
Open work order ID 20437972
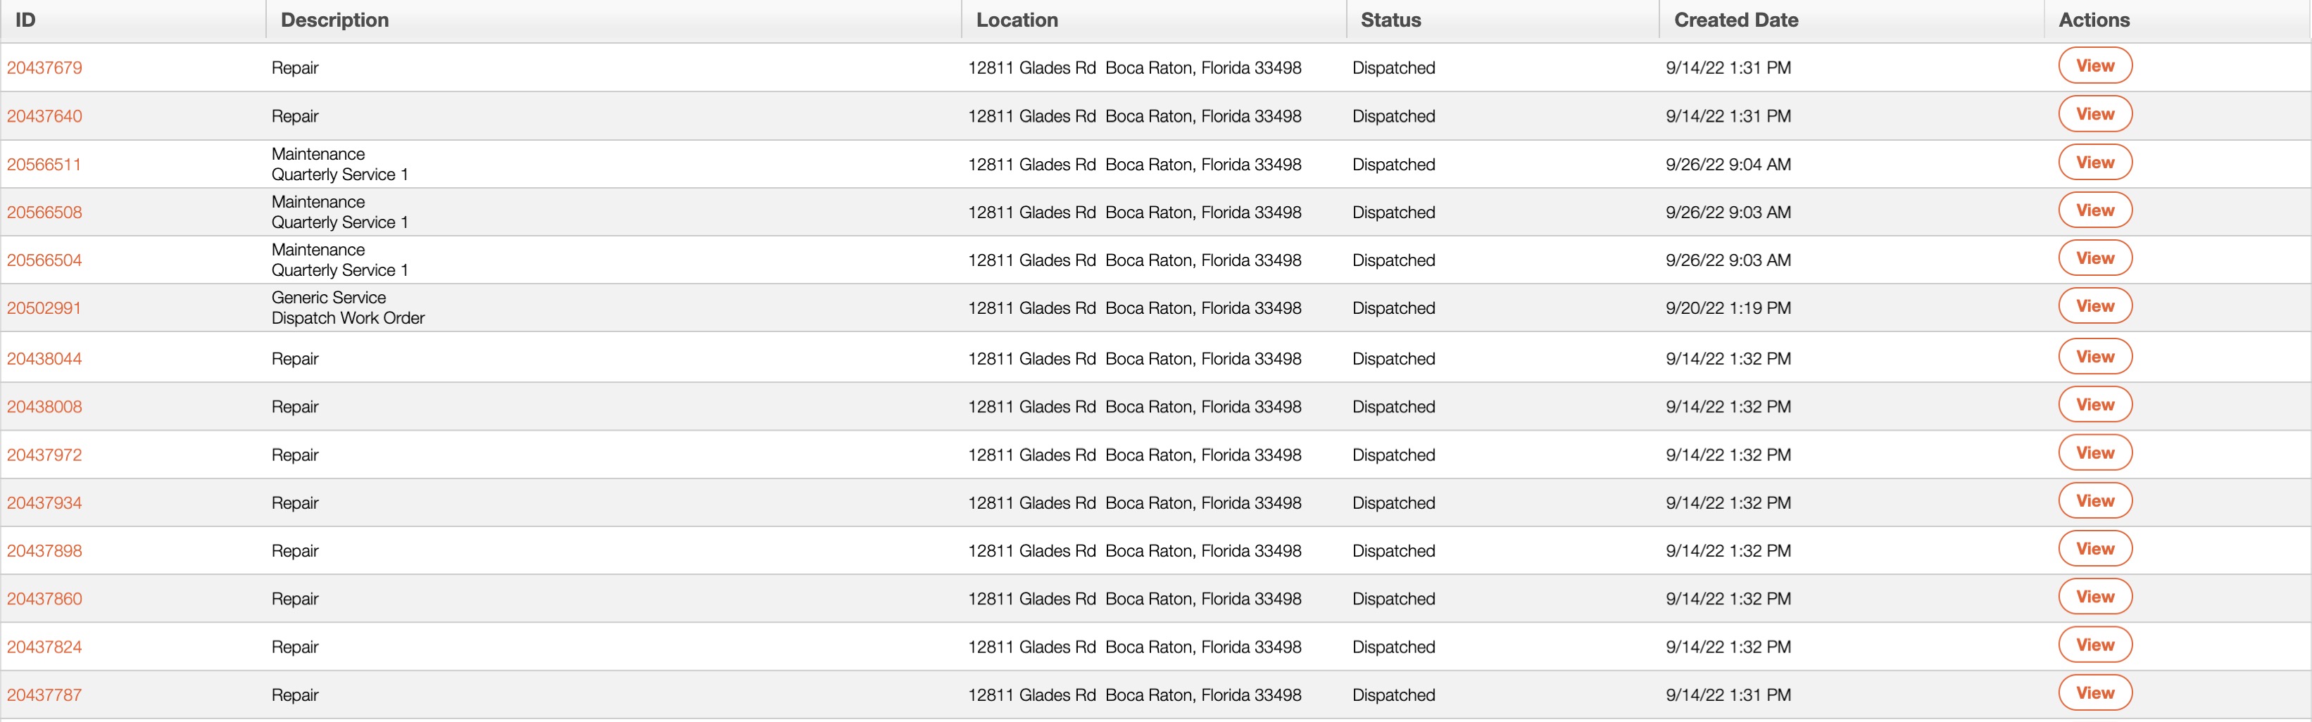tap(44, 455)
